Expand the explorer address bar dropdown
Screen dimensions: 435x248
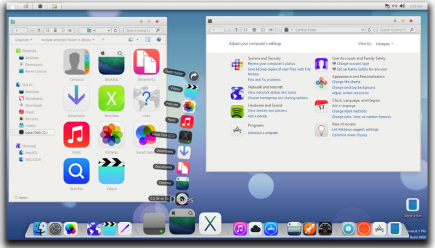pos(109,30)
